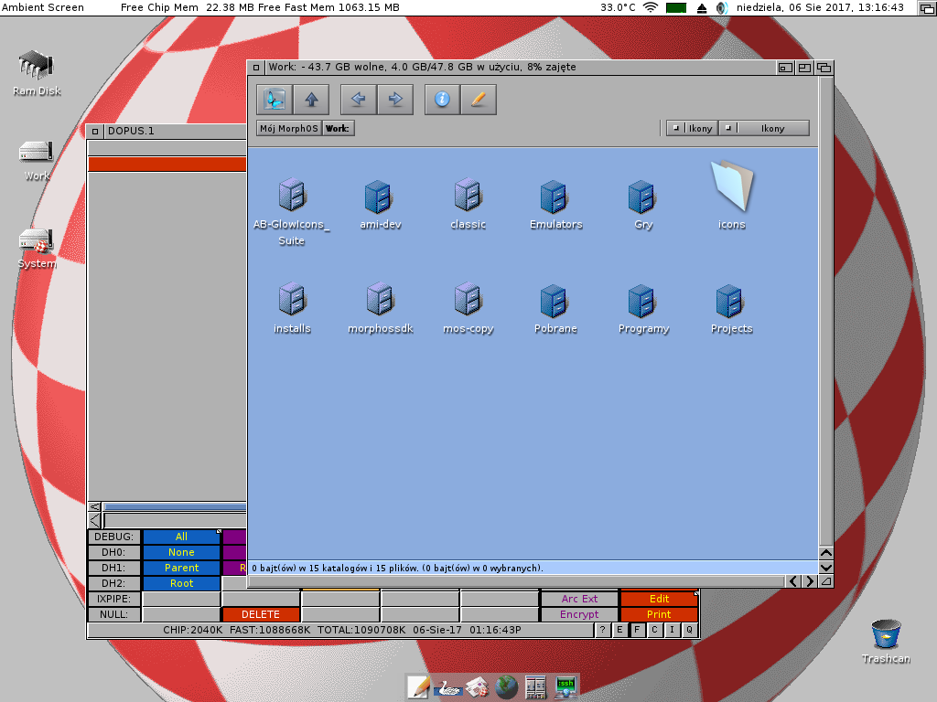Select the Trashcan desktop icon
Screen dimensions: 937x702
[886, 642]
